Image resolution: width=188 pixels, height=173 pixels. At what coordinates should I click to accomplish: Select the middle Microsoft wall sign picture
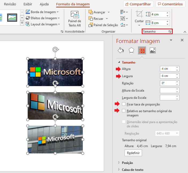pos(55,106)
